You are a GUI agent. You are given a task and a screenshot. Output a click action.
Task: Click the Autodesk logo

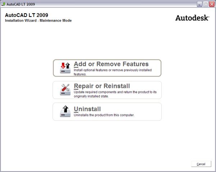coord(192,18)
